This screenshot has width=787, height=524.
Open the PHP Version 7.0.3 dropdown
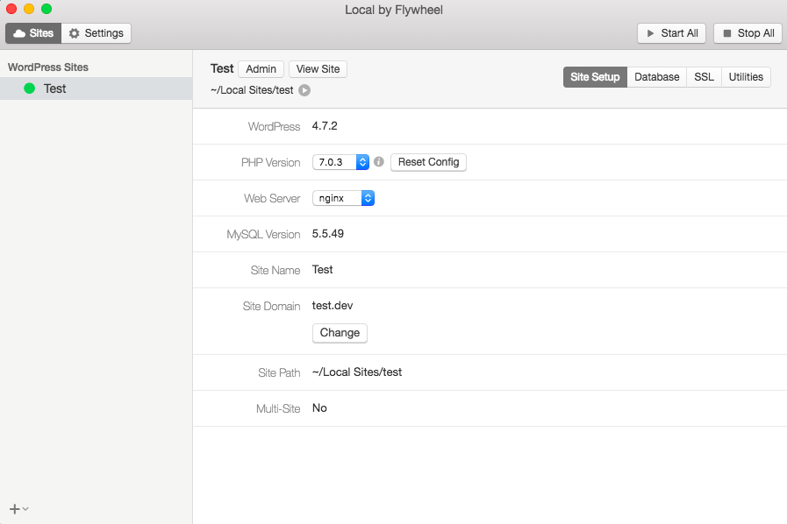click(340, 162)
